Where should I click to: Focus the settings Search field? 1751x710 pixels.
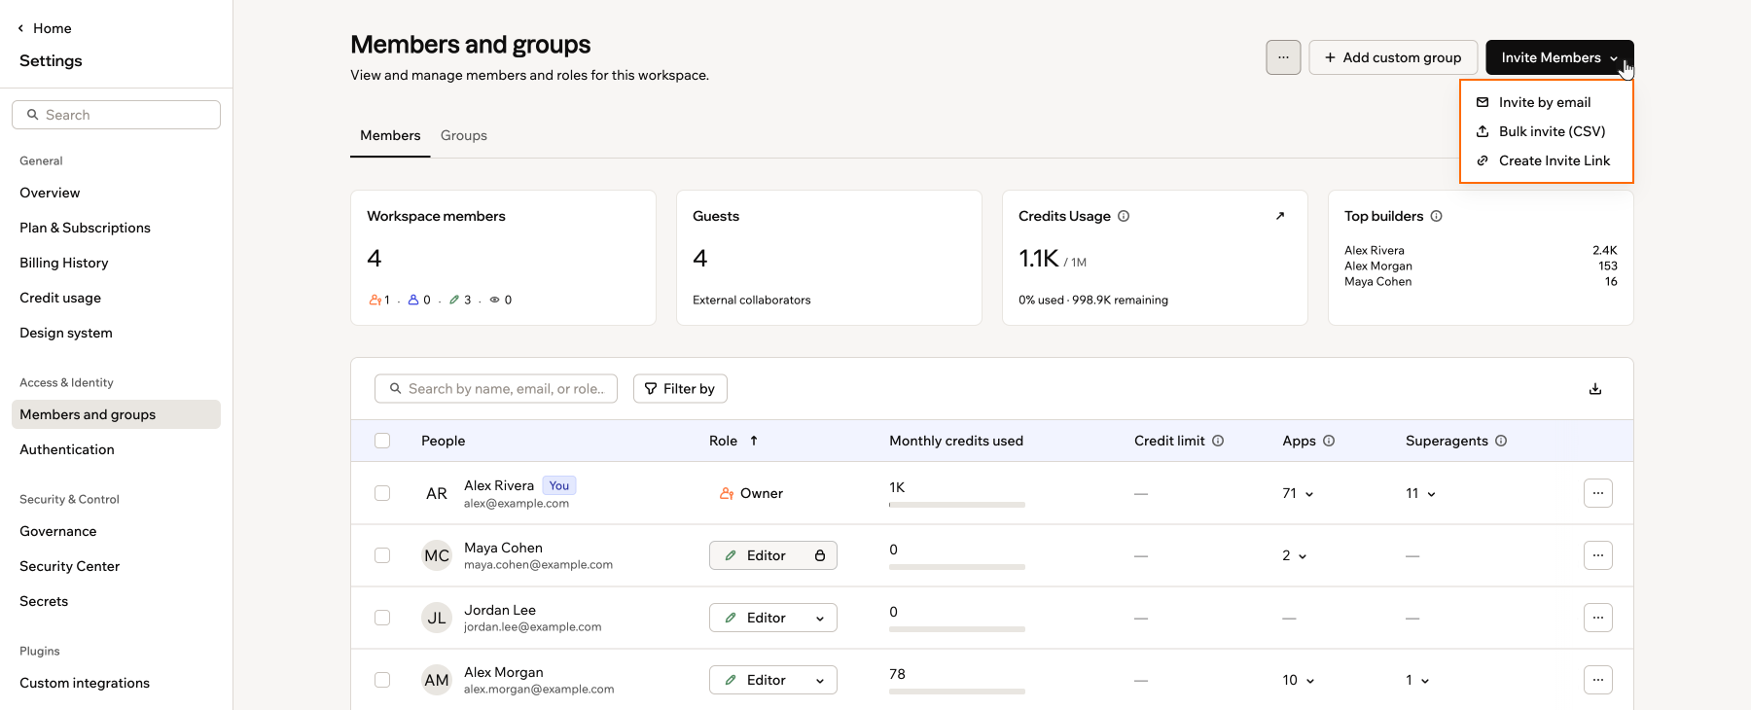117,115
